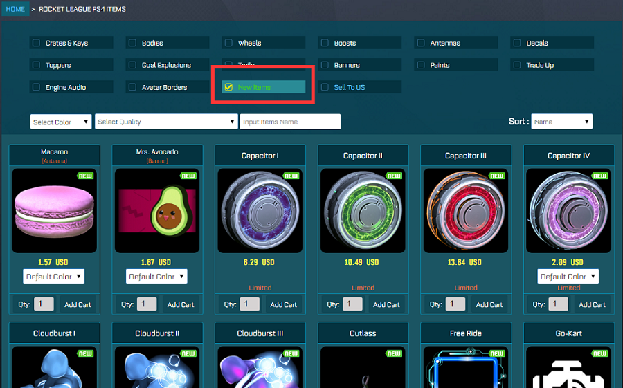Screen dimensions: 623x388
Task: Open Capacitor IV's Default Color dropdown
Action: coord(568,277)
